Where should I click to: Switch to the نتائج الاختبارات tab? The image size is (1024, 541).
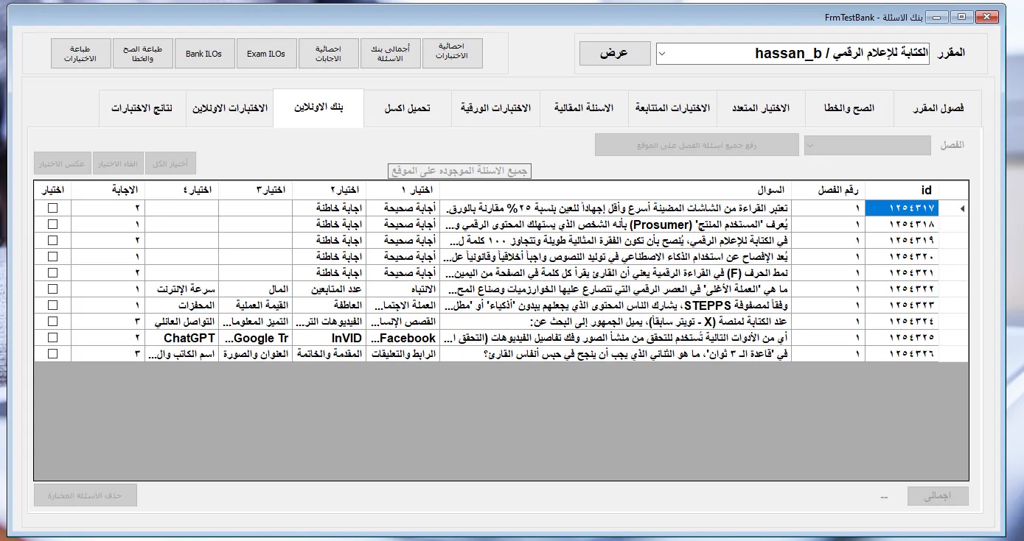coord(142,108)
